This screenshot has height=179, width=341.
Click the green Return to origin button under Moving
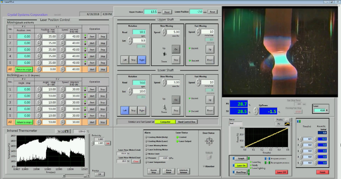coord(24,70)
